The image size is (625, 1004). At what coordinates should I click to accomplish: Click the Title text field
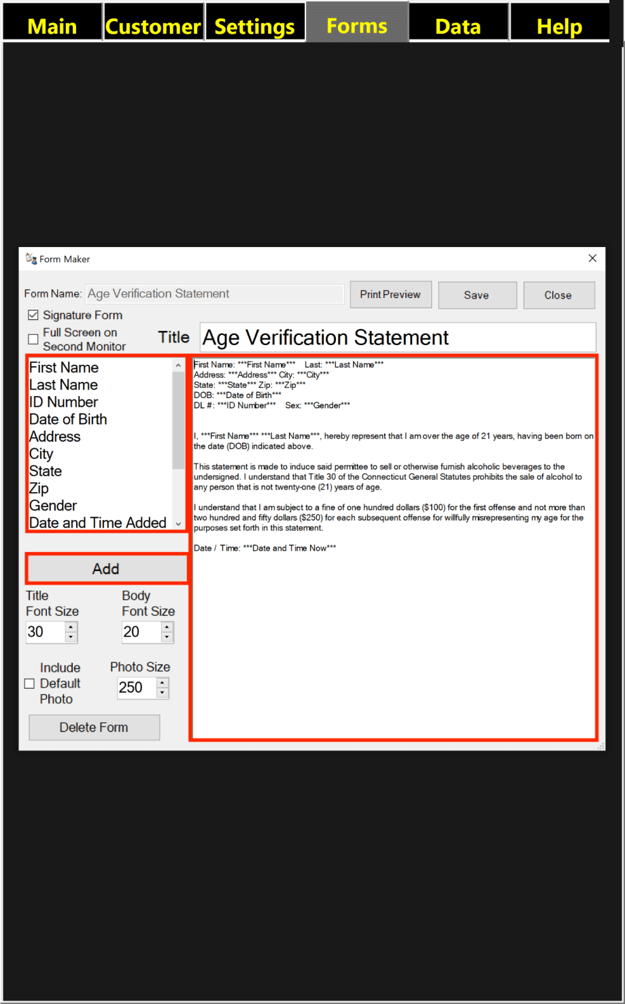[398, 337]
